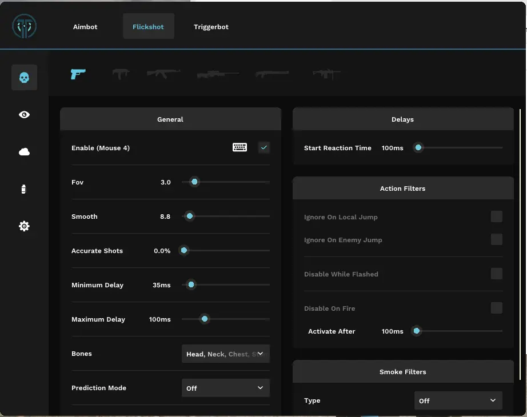This screenshot has width=527, height=417.
Task: Select the shotgun weapon category
Action: point(272,74)
